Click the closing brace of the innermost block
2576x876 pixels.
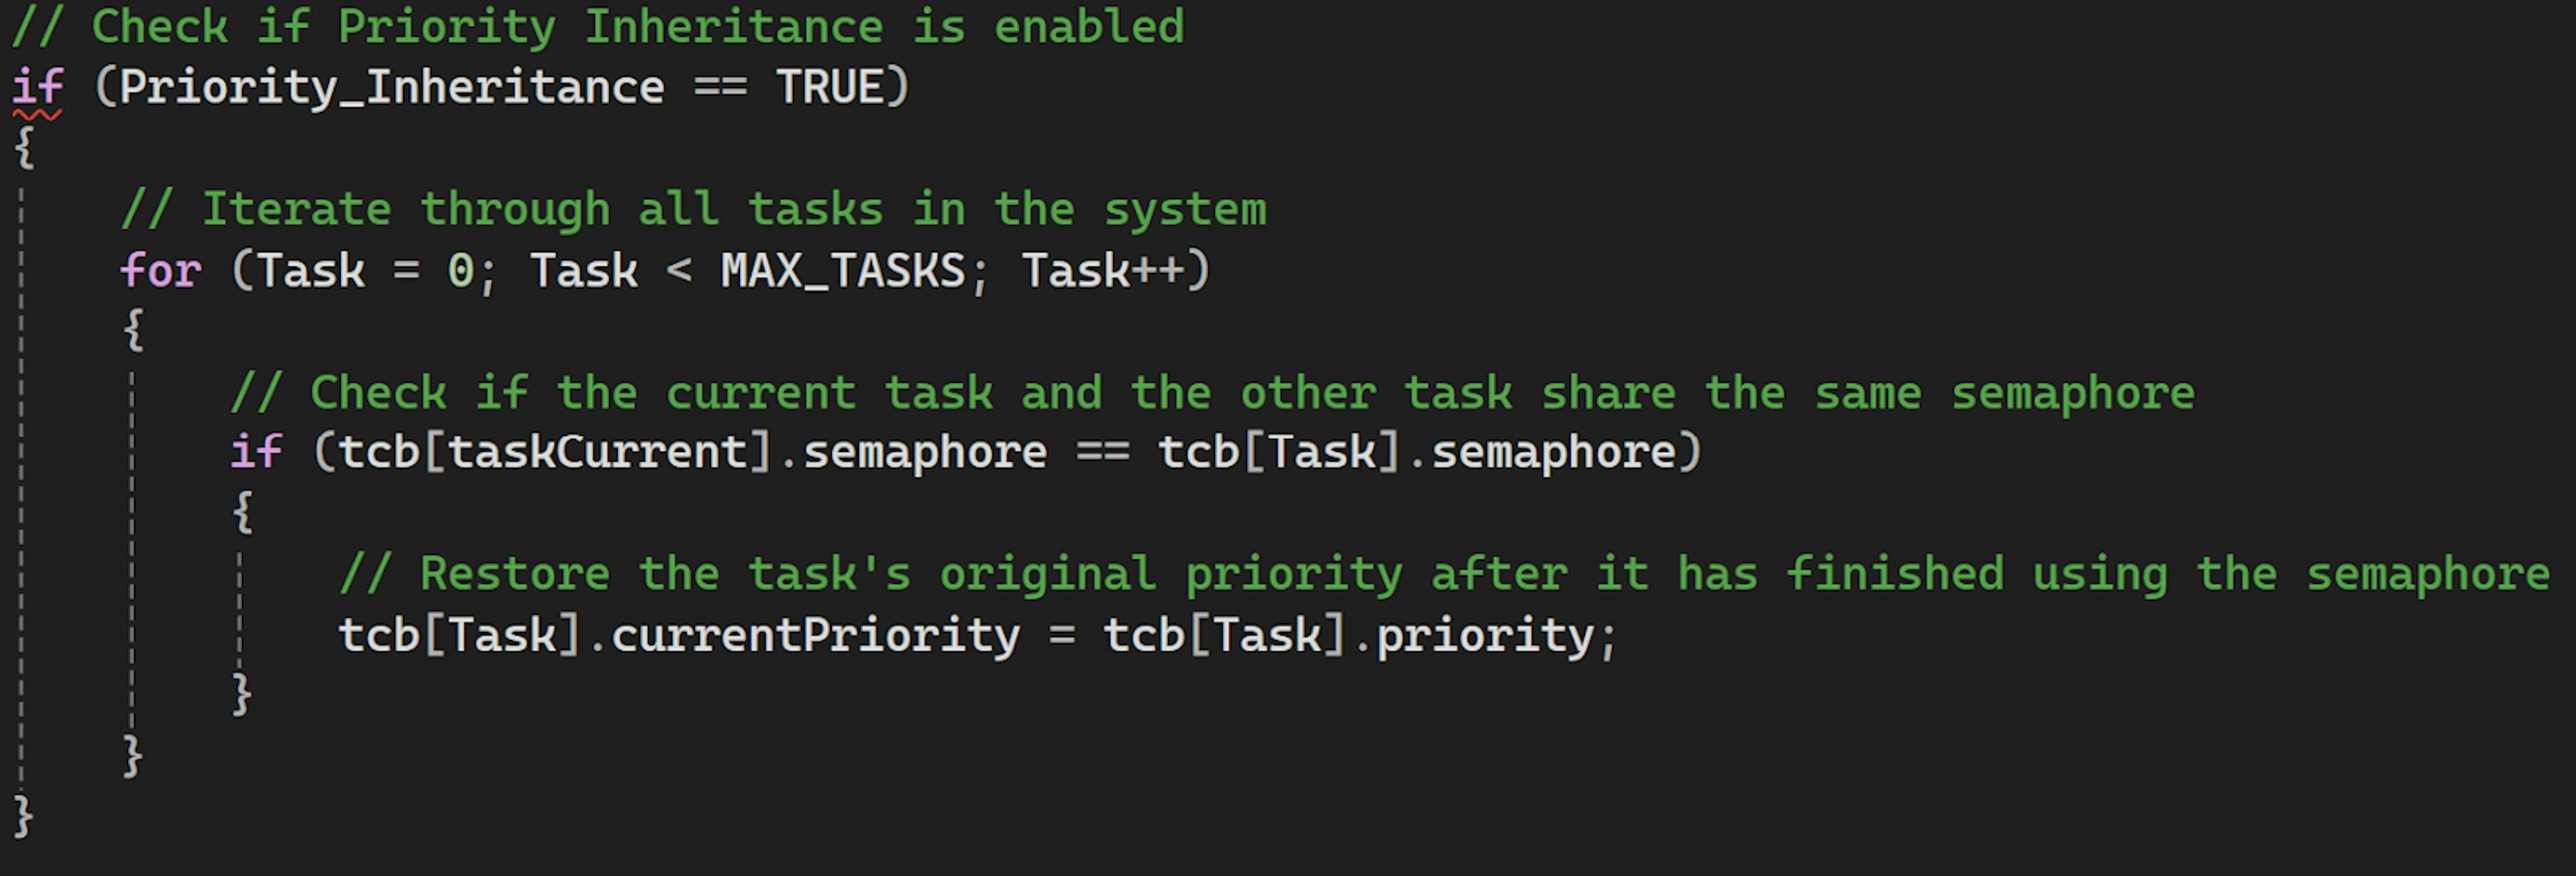[x=242, y=694]
